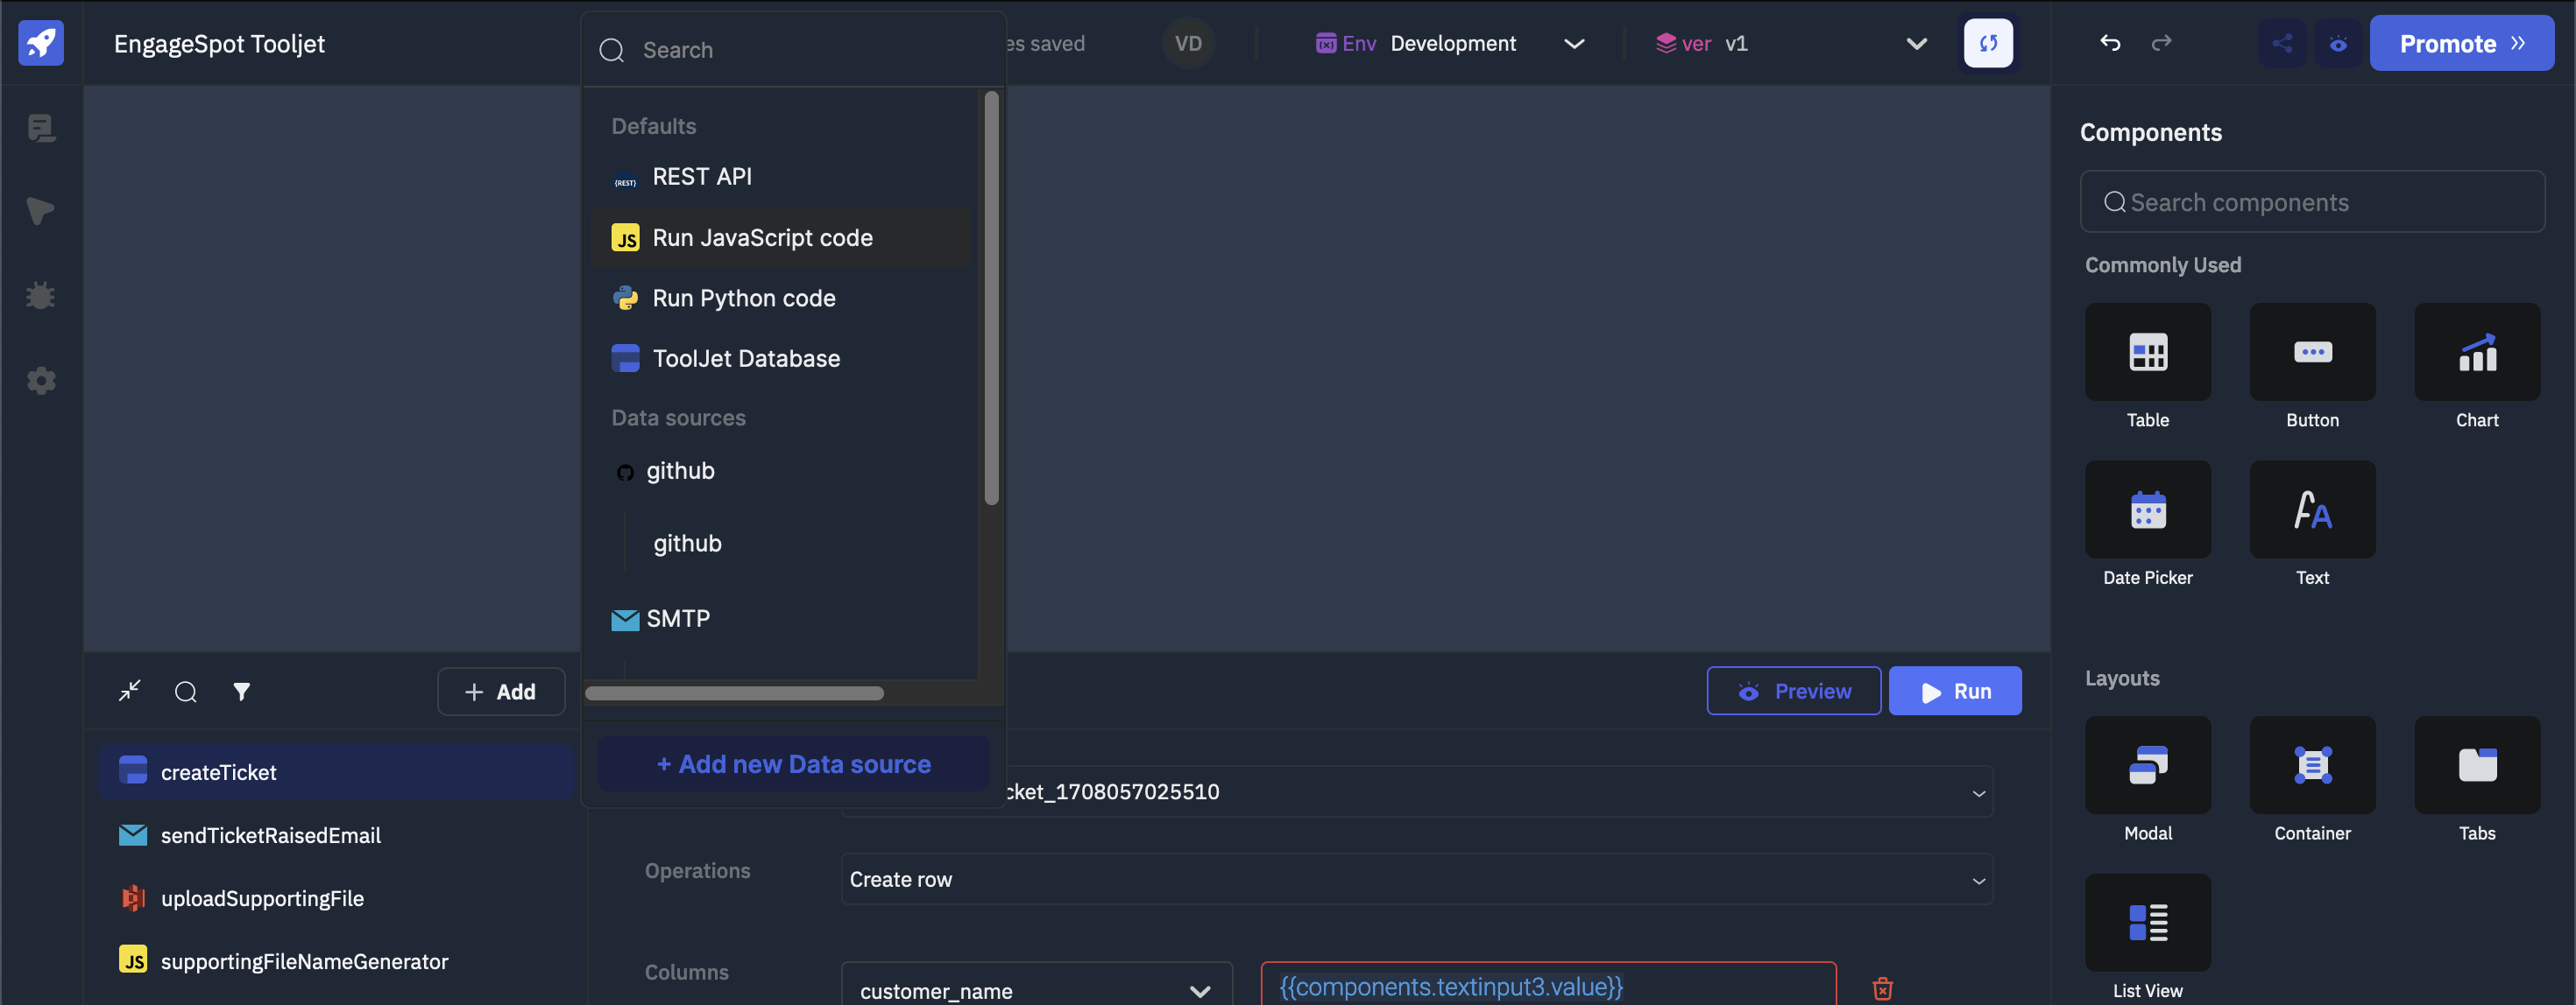Click the undo arrow icon
Image resolution: width=2576 pixels, height=1005 pixels.
[2110, 43]
